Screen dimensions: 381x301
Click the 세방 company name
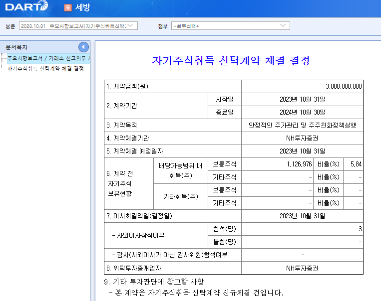[x=82, y=7]
